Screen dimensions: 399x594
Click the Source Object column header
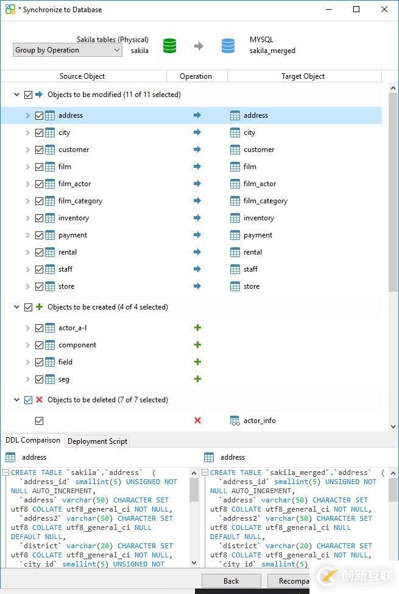coord(82,76)
